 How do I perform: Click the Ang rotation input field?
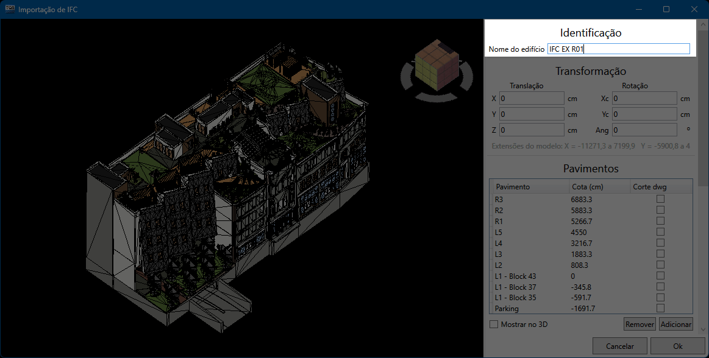coord(644,130)
